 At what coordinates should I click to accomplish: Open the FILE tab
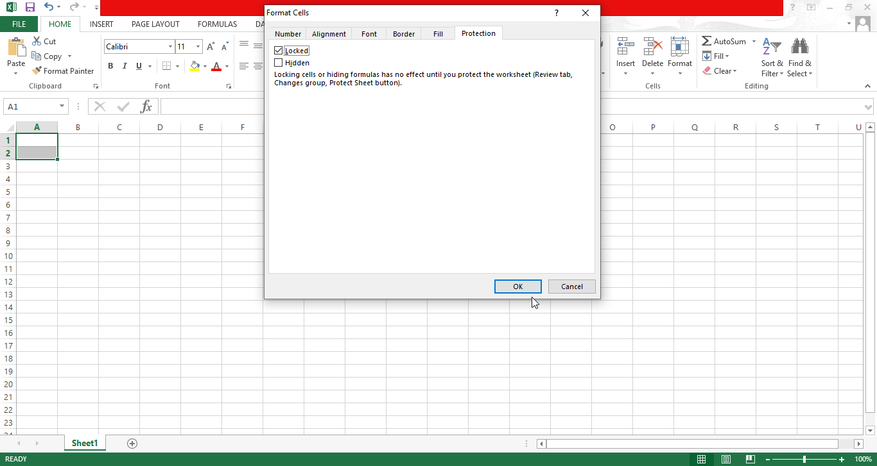coord(19,24)
